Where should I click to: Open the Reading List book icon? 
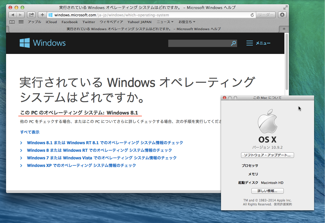coord(12,22)
